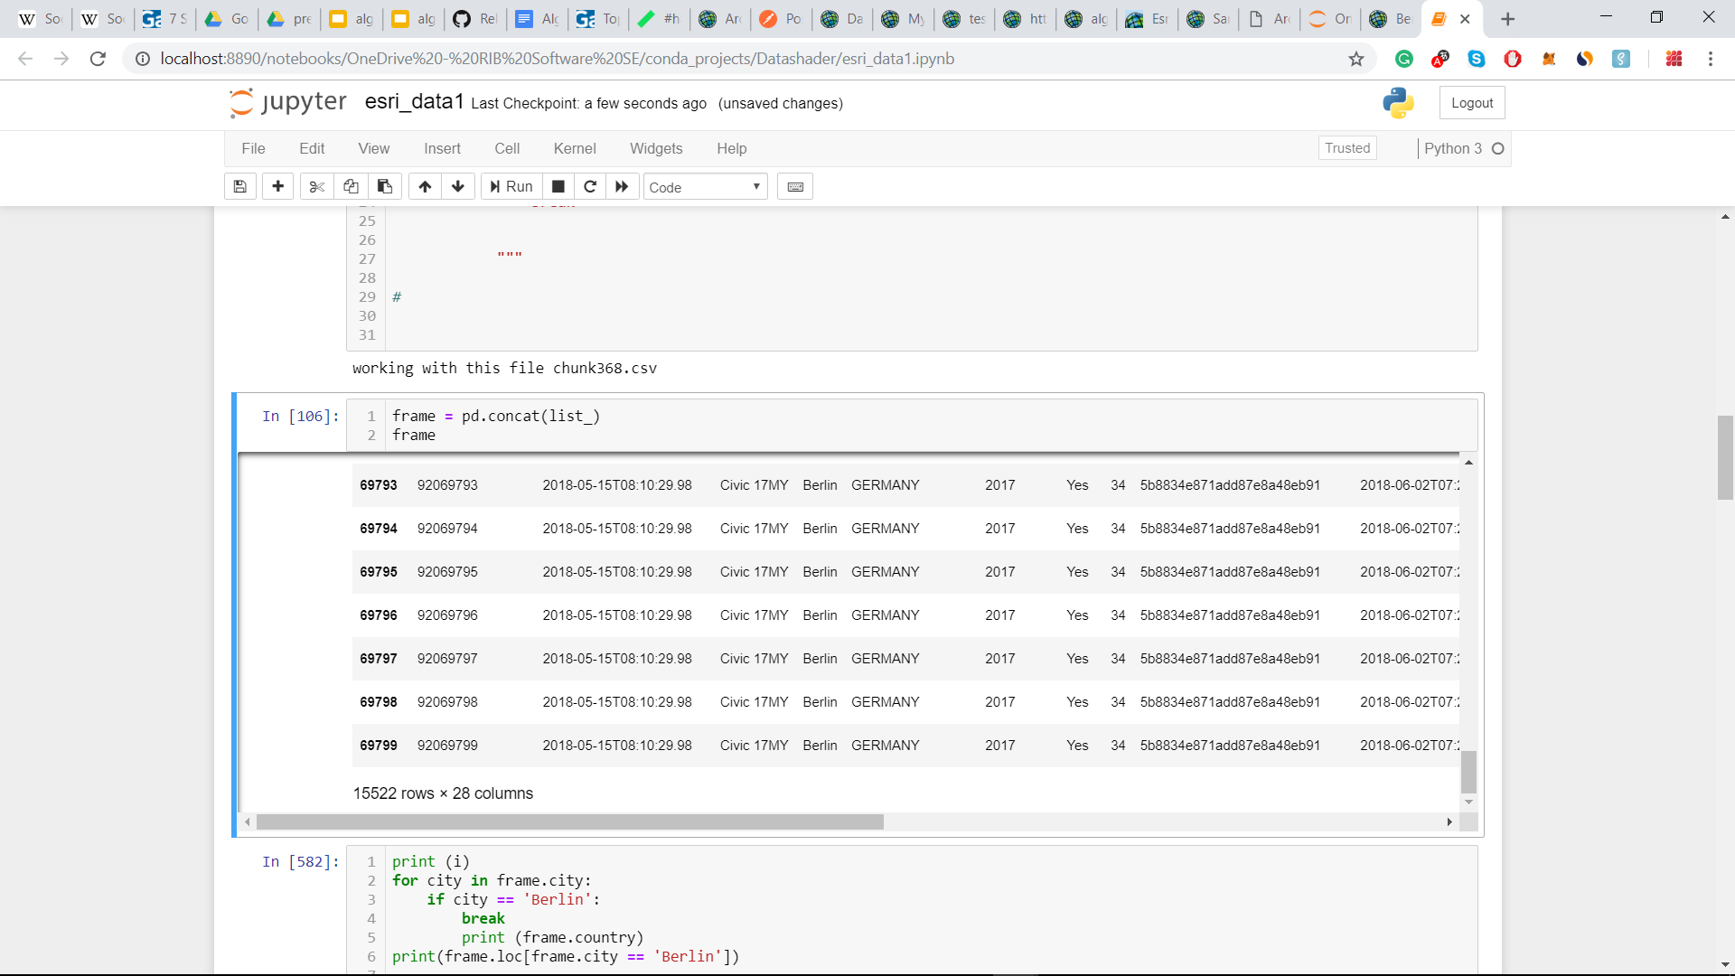
Task: Restart the kernel icon
Action: [590, 186]
